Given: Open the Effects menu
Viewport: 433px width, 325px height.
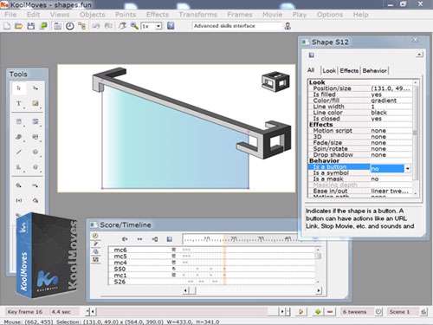Looking at the screenshot, I should [158, 15].
